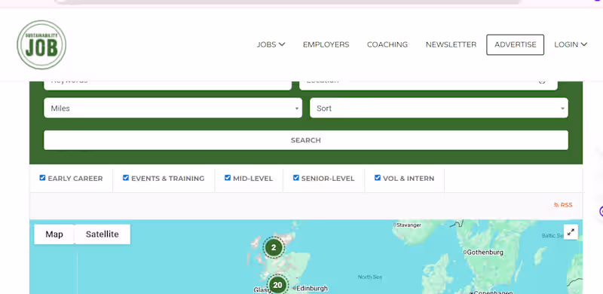Click the Gothenburg label on map
603x294 pixels.
pyautogui.click(x=485, y=253)
